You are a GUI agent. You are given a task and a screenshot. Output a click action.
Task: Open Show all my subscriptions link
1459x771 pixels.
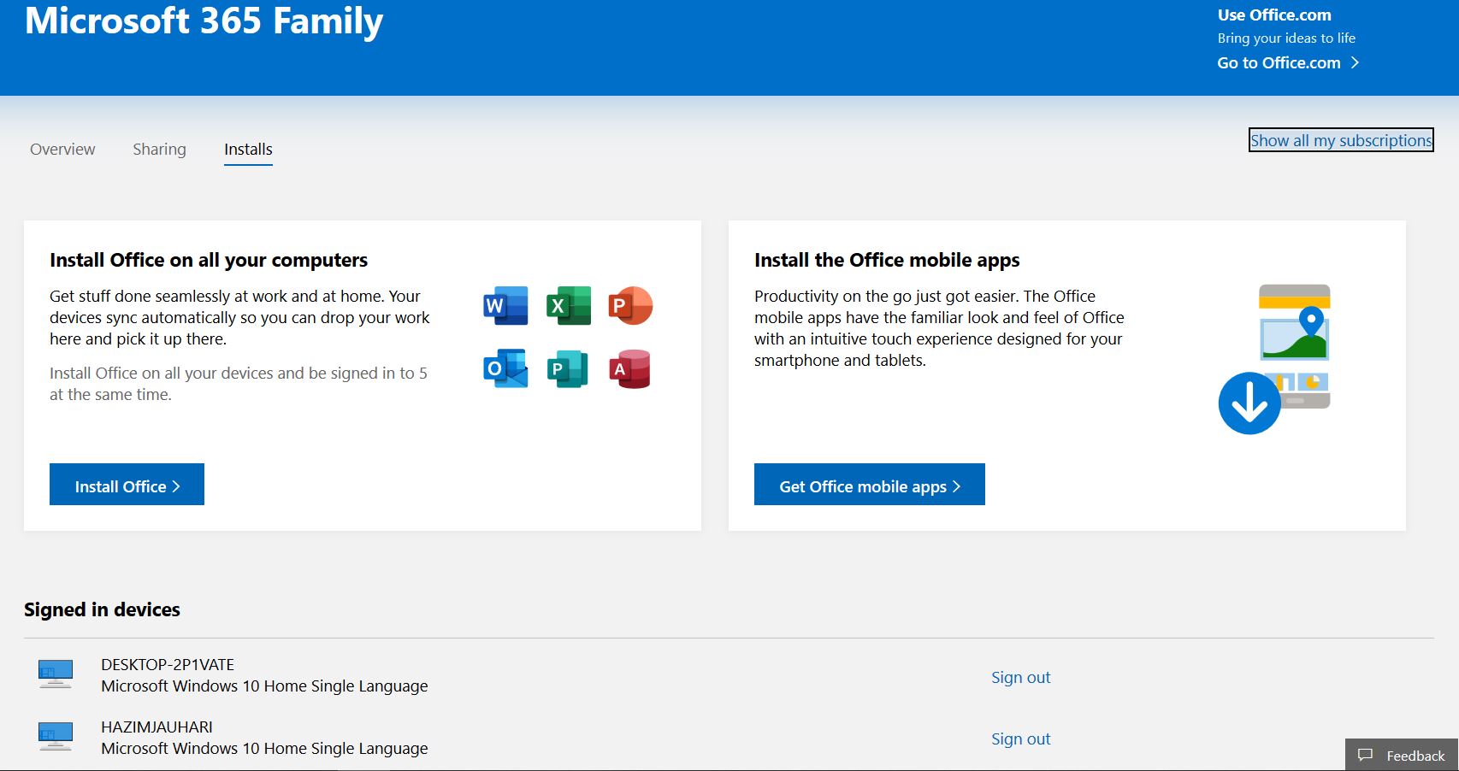click(1341, 140)
